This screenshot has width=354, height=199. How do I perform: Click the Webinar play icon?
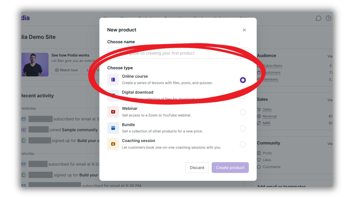click(x=113, y=112)
